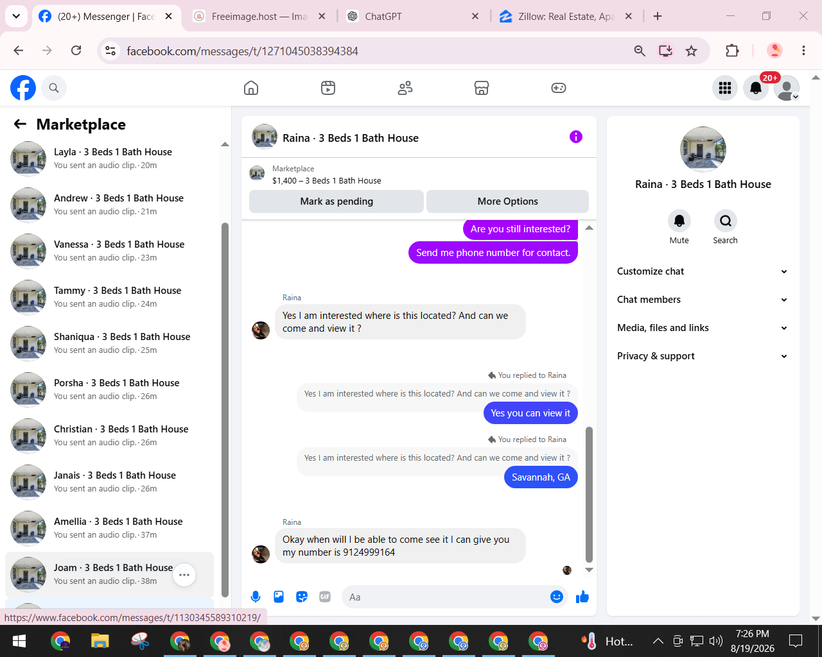Search in conversation with the magnifier icon
This screenshot has height=657, width=822.
pos(726,221)
